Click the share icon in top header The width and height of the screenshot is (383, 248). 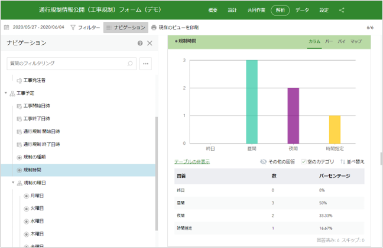[x=342, y=10]
